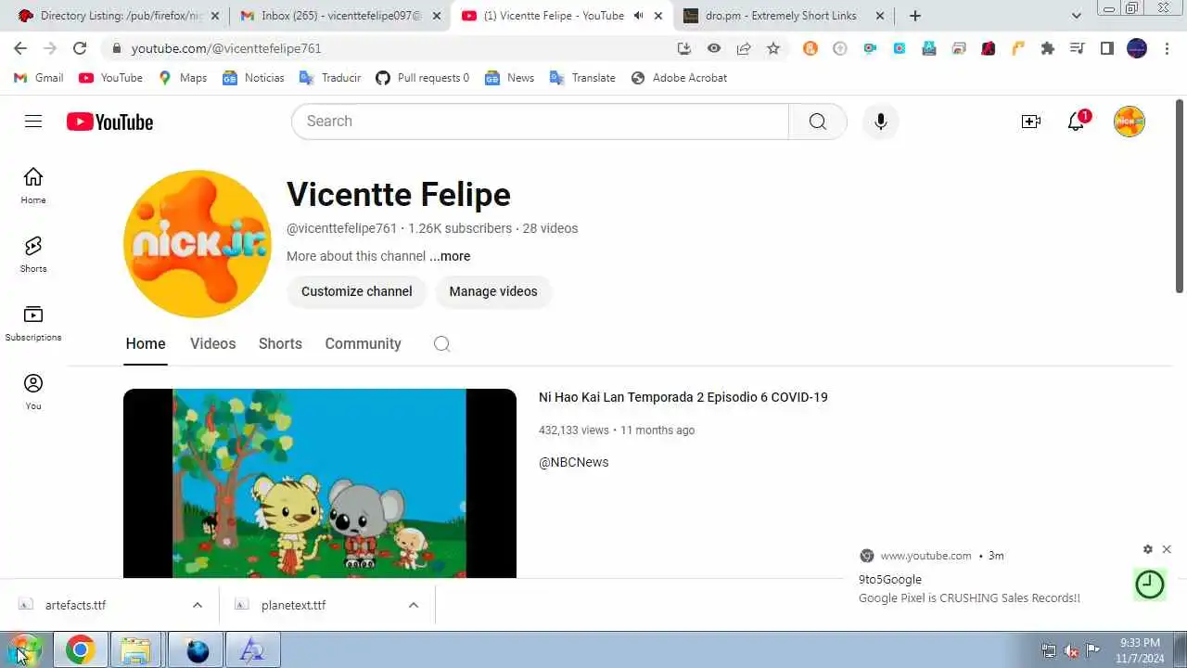
Task: Open the Translate bookmark
Action: pos(582,78)
